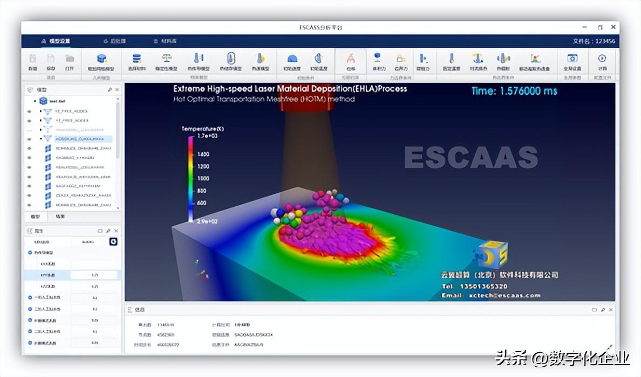Viewport: 641px width, 377px height.
Task: Click the blue gear button in properties panel
Action: [113, 241]
